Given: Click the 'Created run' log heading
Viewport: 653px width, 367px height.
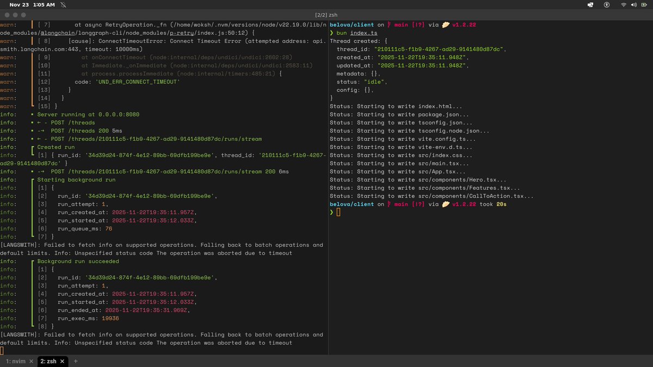Looking at the screenshot, I should (x=56, y=147).
